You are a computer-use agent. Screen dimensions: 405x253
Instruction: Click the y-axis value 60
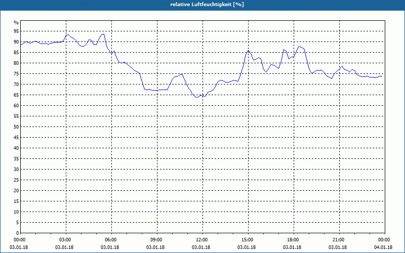pyautogui.click(x=16, y=106)
